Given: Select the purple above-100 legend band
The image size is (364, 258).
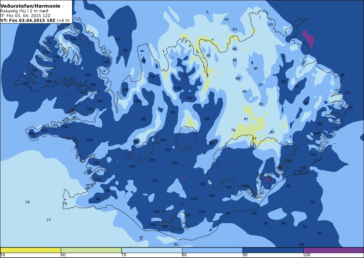Looking at the screenshot, I should 333,250.
